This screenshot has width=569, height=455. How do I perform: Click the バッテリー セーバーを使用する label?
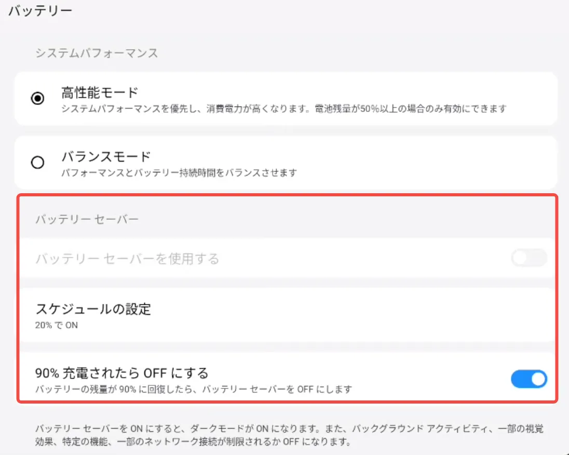[x=127, y=258]
